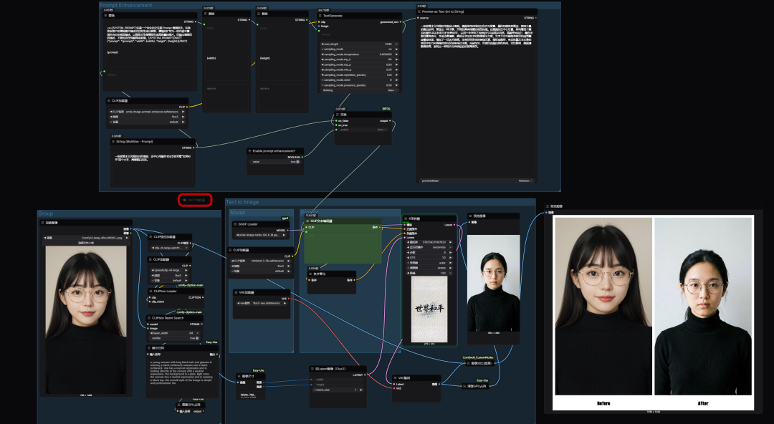
Task: Click the 'Prompt Enhancement' group title
Action: (x=126, y=6)
